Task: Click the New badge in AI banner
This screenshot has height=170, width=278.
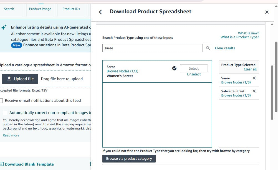Action: [x=16, y=45]
